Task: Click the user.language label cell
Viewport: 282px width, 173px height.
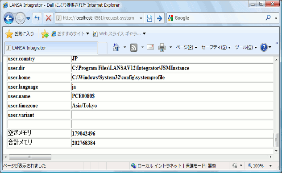Action: coord(39,87)
